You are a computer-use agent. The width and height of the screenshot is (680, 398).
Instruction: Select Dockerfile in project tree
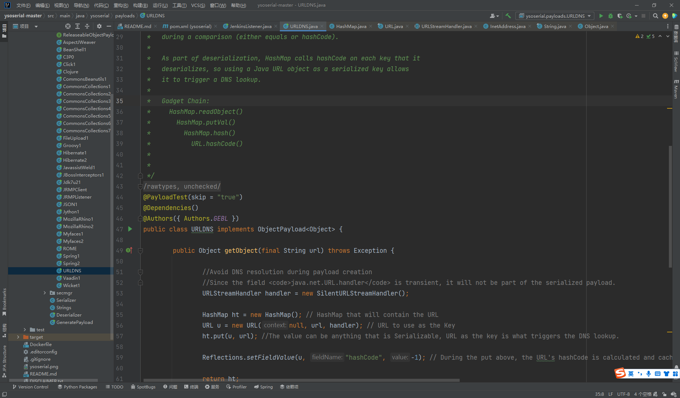tap(41, 344)
